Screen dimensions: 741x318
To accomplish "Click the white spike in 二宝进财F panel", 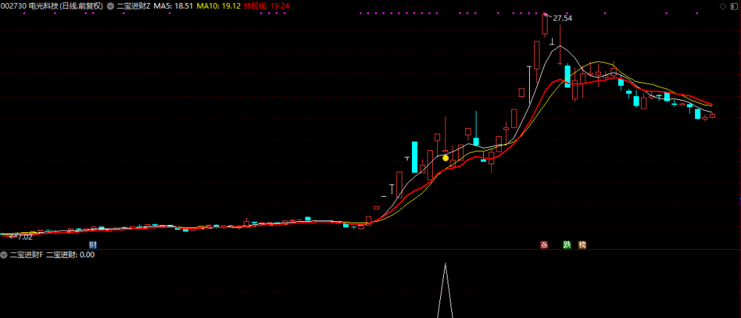I will pyautogui.click(x=445, y=290).
